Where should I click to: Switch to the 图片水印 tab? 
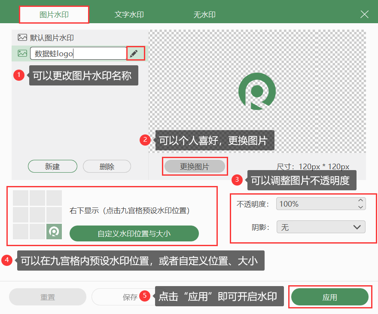click(x=54, y=15)
